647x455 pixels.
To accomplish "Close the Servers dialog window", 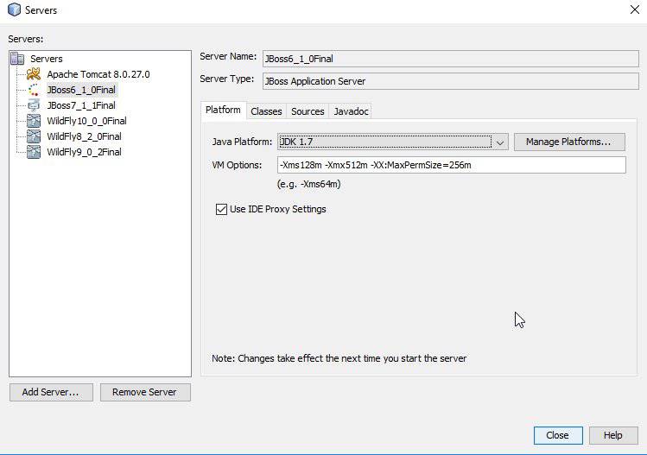I will 635,9.
